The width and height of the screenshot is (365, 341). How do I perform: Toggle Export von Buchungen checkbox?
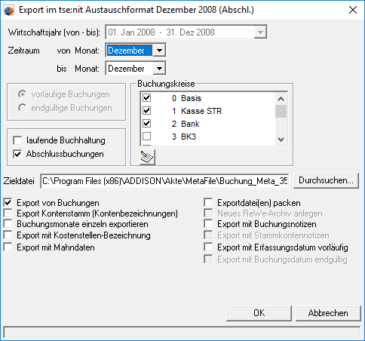[8, 203]
